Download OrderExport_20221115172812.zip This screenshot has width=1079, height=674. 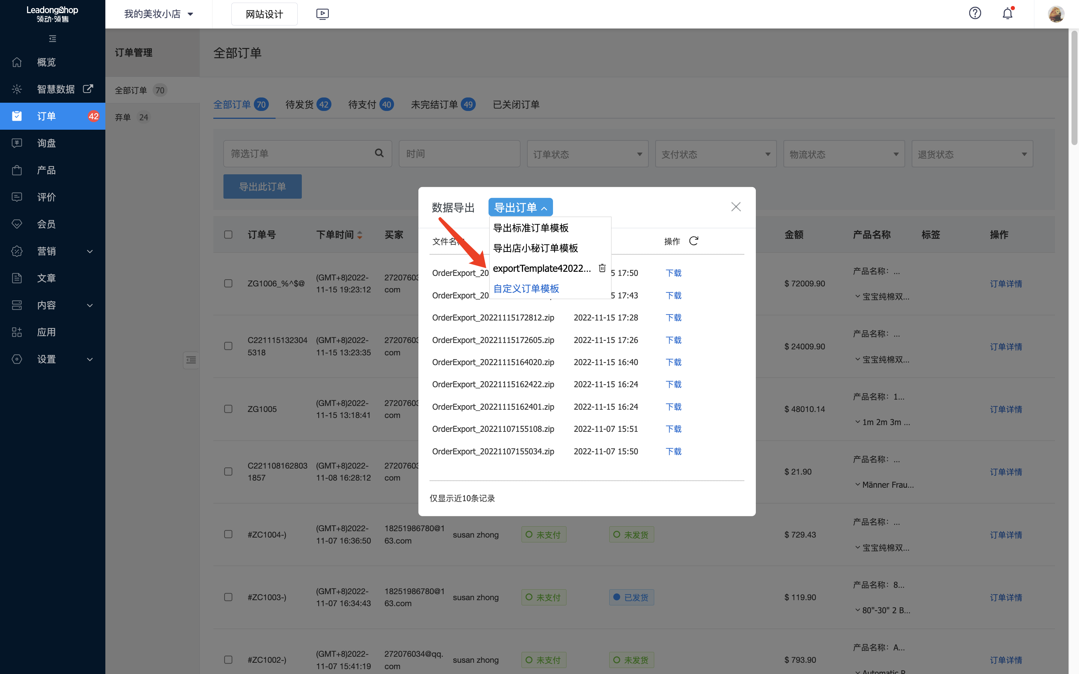click(x=673, y=318)
